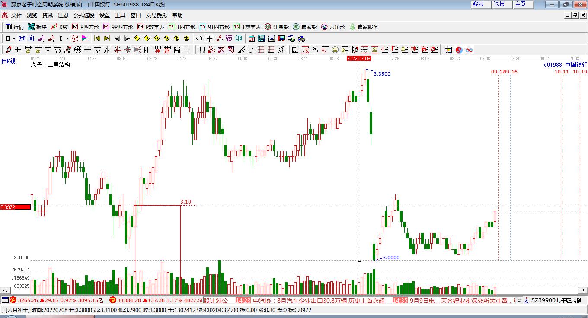Click the 天齐锂业 news headline
The image size is (588, 318).
pos(463,300)
